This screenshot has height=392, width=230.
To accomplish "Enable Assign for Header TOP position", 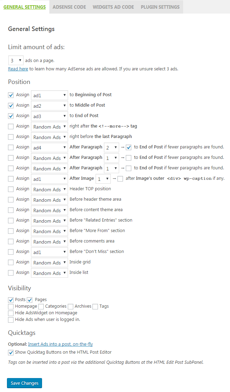I will click(11, 189).
